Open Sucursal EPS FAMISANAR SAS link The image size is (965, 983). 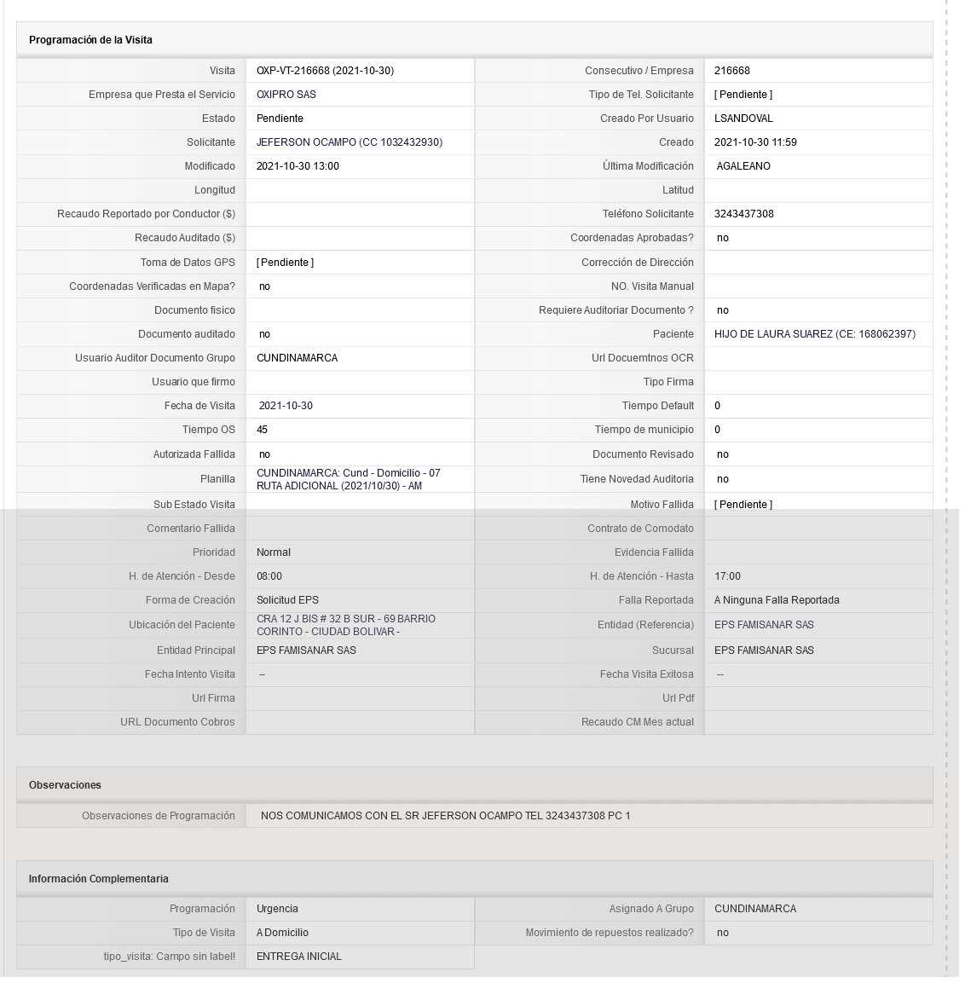tap(764, 651)
